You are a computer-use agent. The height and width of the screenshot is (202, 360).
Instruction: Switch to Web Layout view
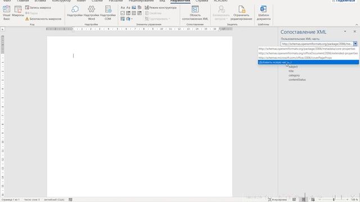coord(313,200)
